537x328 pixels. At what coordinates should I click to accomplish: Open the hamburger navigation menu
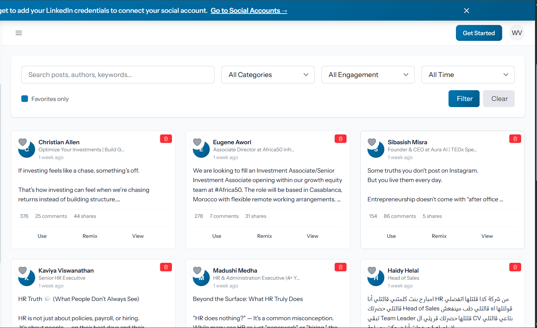coord(19,33)
